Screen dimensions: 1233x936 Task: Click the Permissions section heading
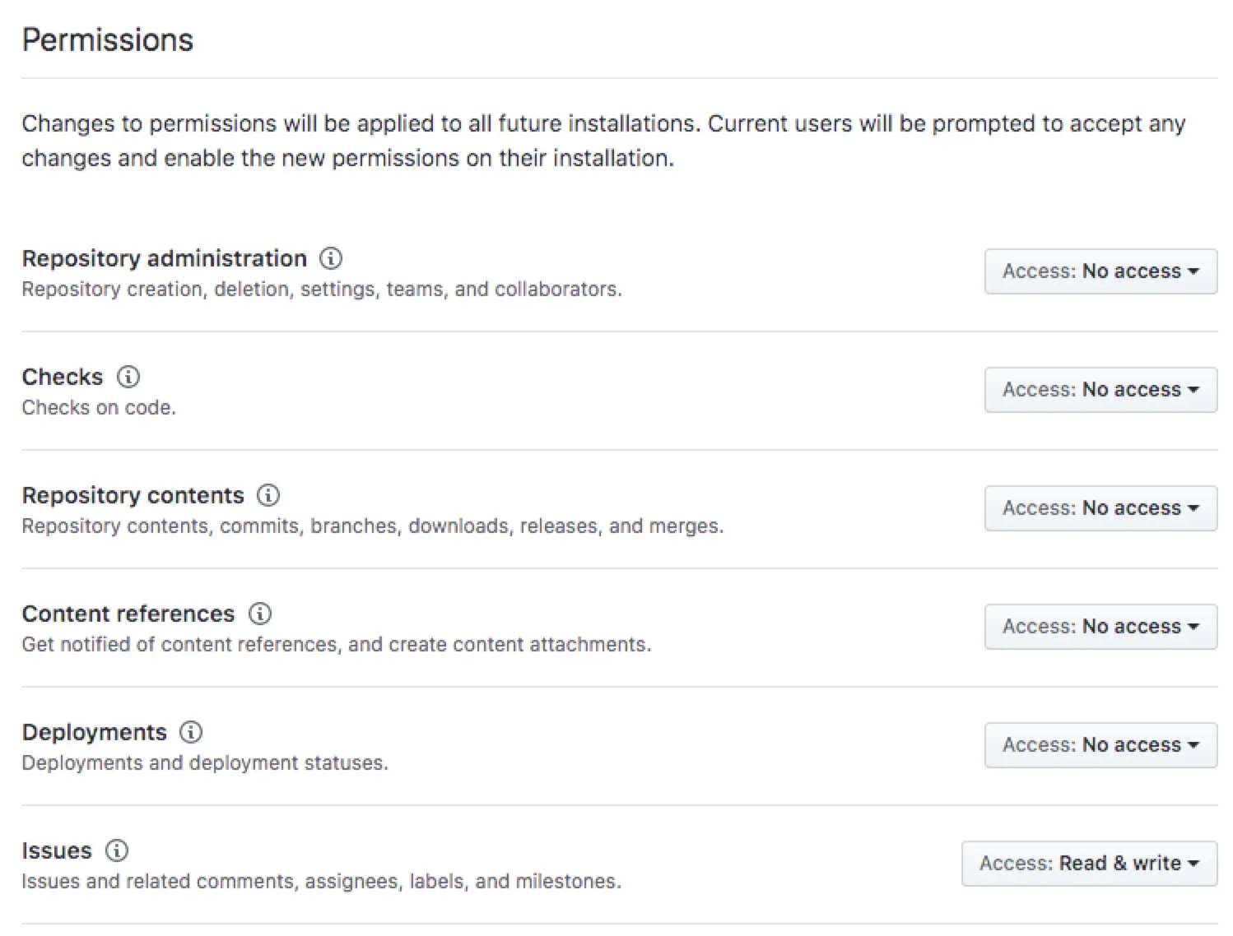click(108, 40)
